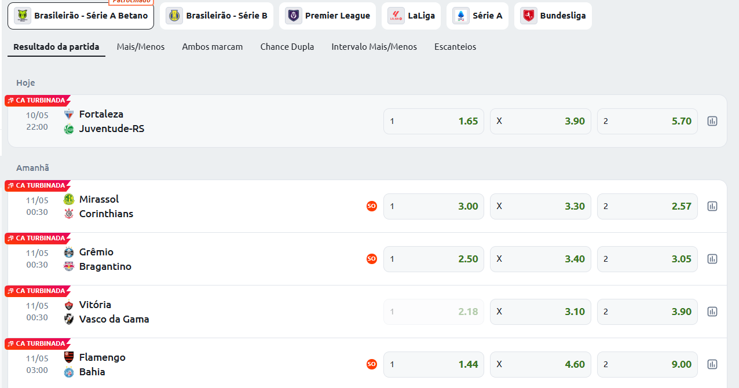View the Escanteios tab
The image size is (739, 388).
[x=455, y=47]
